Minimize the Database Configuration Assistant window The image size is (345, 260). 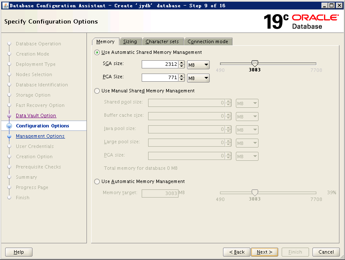[x=324, y=6]
